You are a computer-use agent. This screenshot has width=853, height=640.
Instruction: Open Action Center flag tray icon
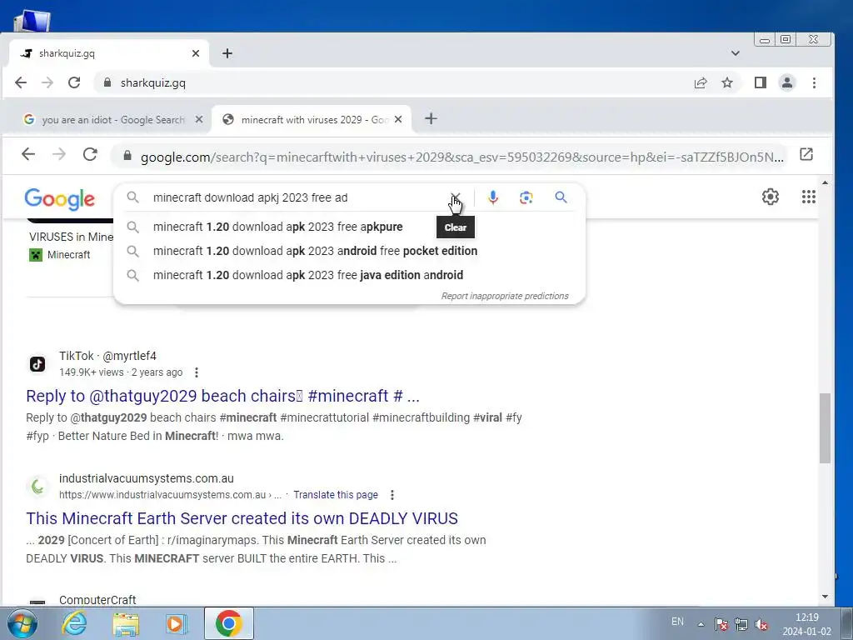point(721,624)
